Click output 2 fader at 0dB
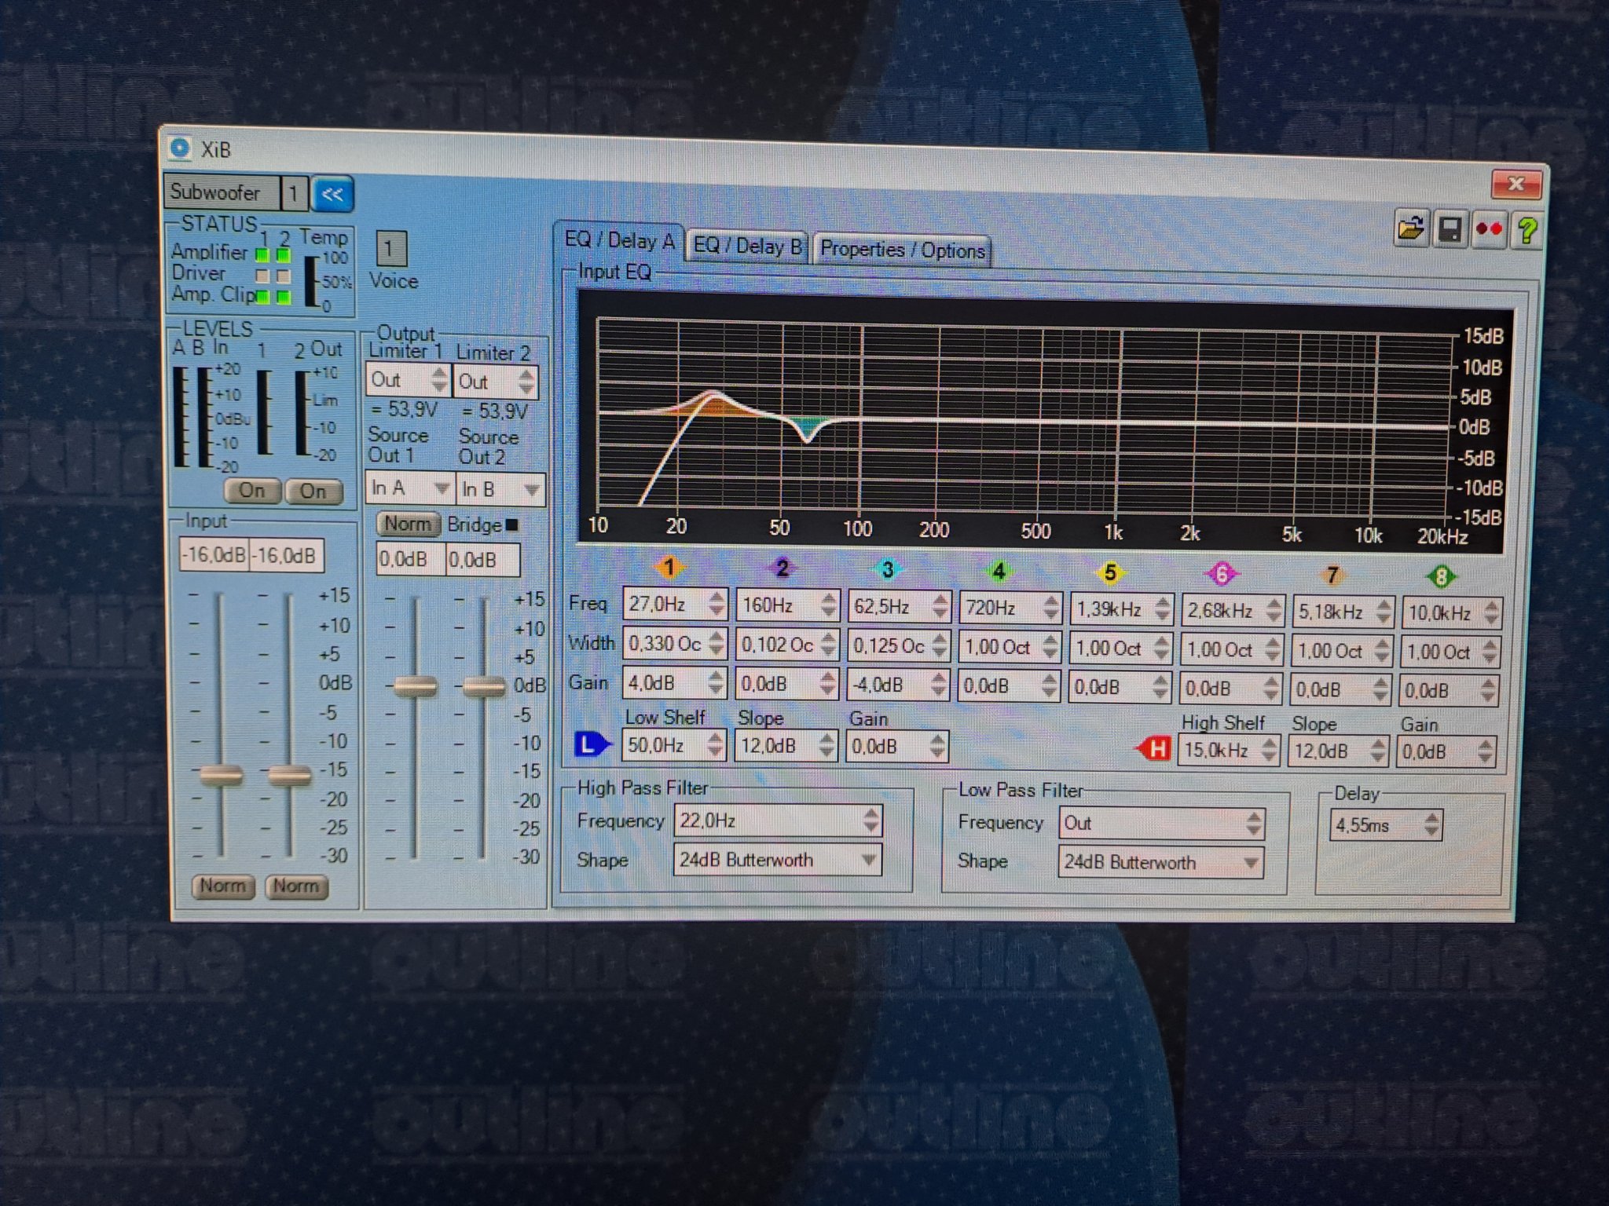1609x1206 pixels. click(483, 688)
